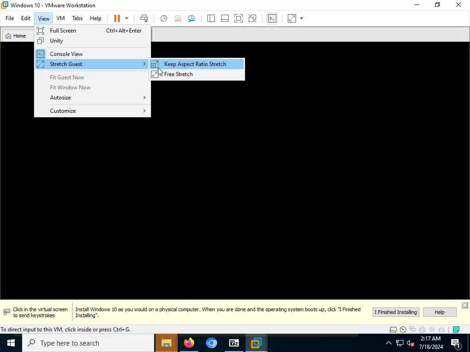Click the Unity mode toolbar icon
Image resolution: width=470 pixels, height=352 pixels.
252,18
